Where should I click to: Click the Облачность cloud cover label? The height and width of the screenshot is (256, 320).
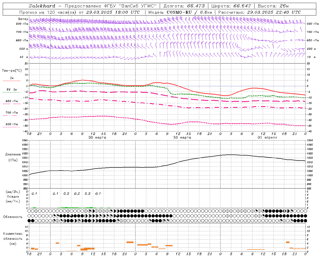[13, 217]
